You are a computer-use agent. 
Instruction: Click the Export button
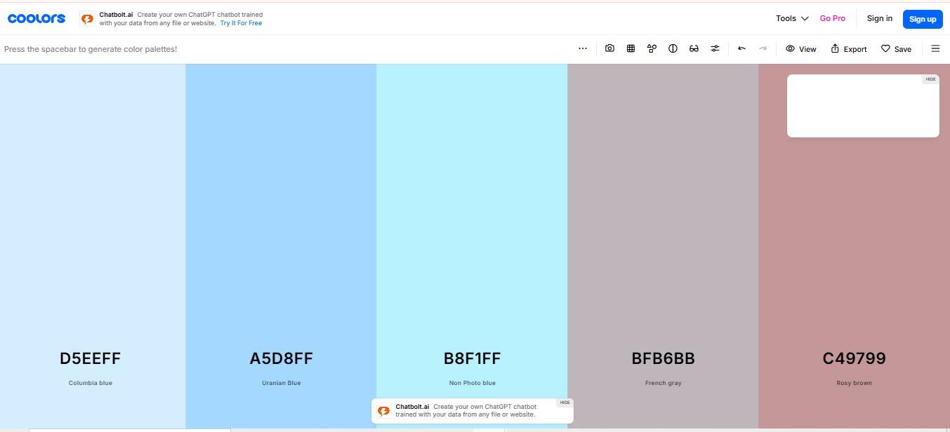coord(849,49)
